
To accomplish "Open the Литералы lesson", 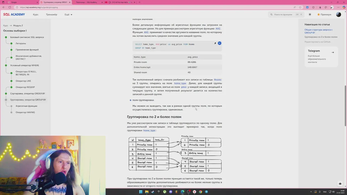I will click(x=21, y=43).
